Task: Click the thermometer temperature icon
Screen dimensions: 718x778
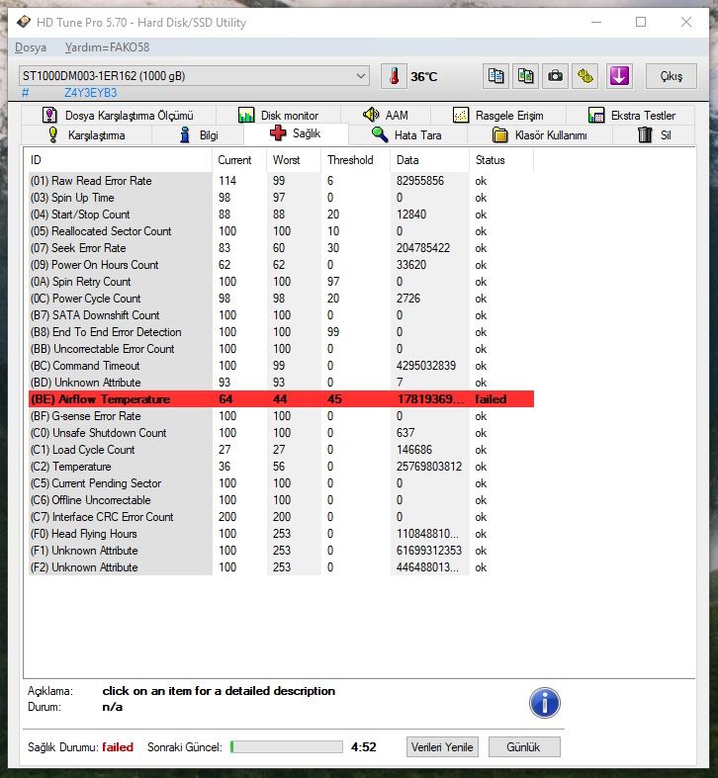Action: coord(394,76)
